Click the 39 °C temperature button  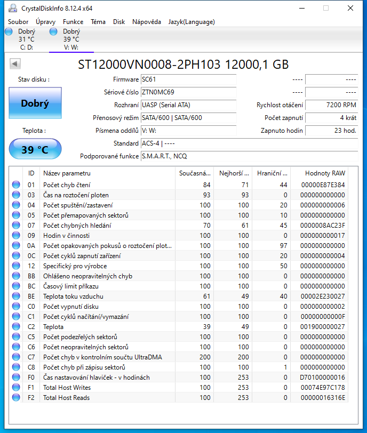pos(35,150)
